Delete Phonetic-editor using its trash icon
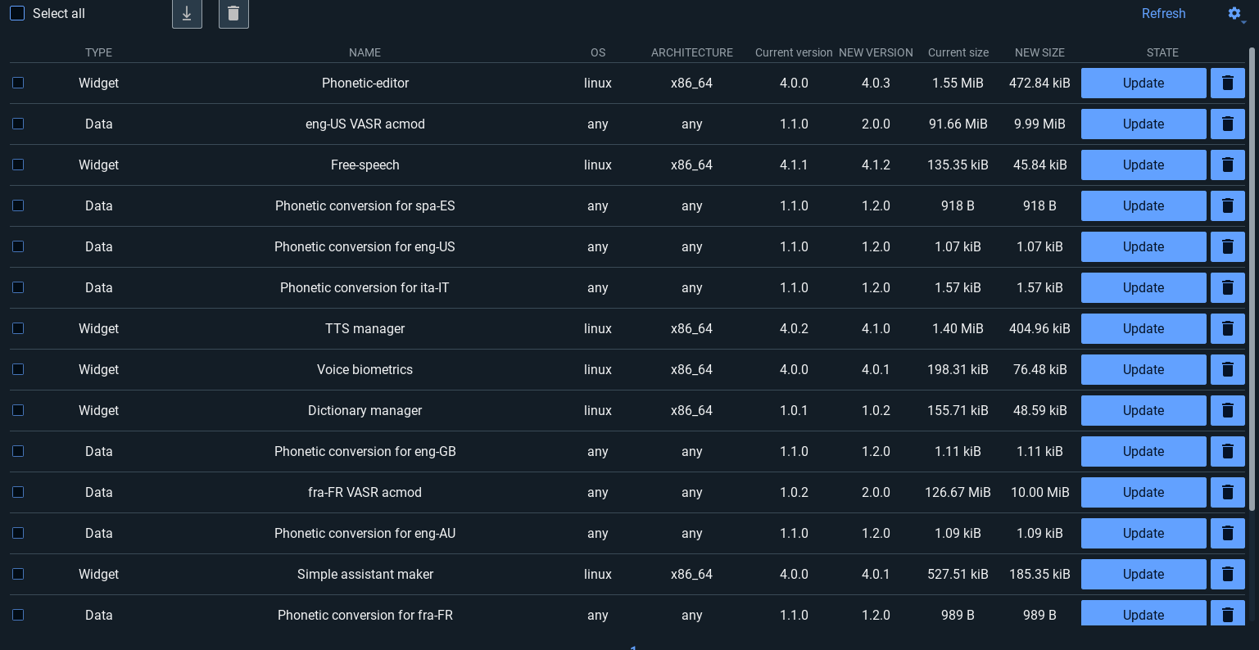The width and height of the screenshot is (1259, 650). click(x=1227, y=84)
